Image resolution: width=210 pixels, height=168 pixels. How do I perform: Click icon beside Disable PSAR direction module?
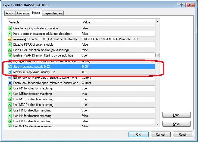pyautogui.click(x=10, y=45)
